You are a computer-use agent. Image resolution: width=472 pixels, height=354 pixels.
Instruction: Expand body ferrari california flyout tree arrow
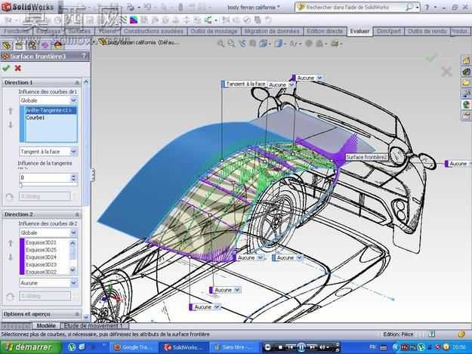point(94,42)
